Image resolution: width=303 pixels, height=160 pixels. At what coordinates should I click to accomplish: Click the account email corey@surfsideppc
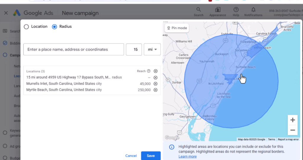(x=288, y=15)
